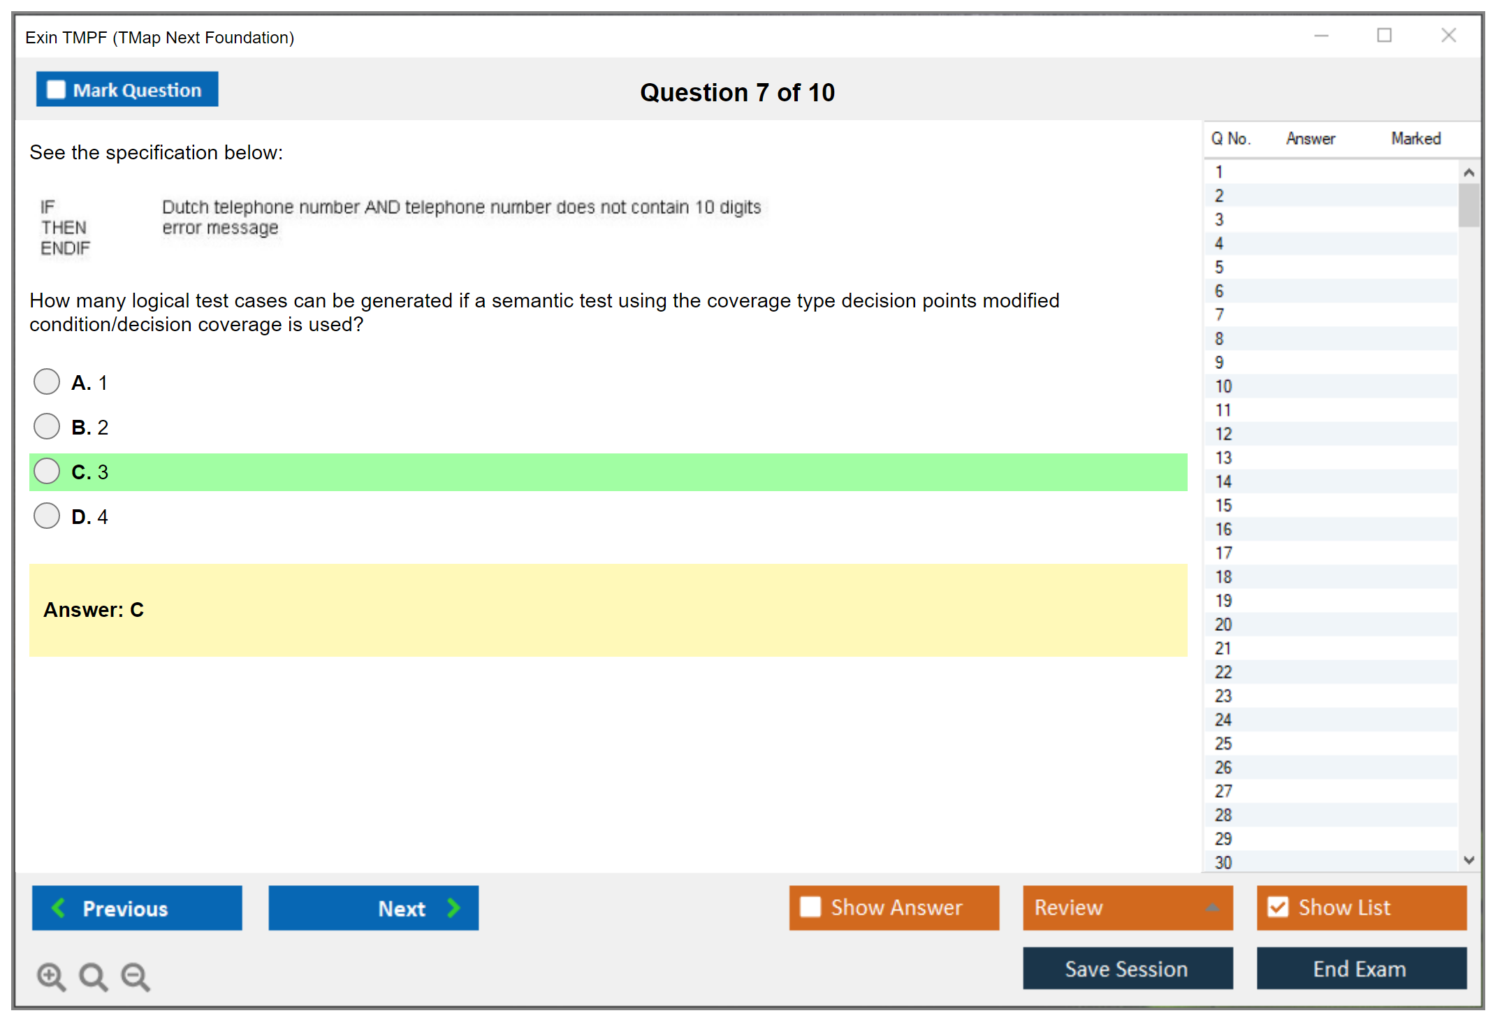Click the green left arrow on Previous
1502x1027 pixels.
[x=59, y=908]
